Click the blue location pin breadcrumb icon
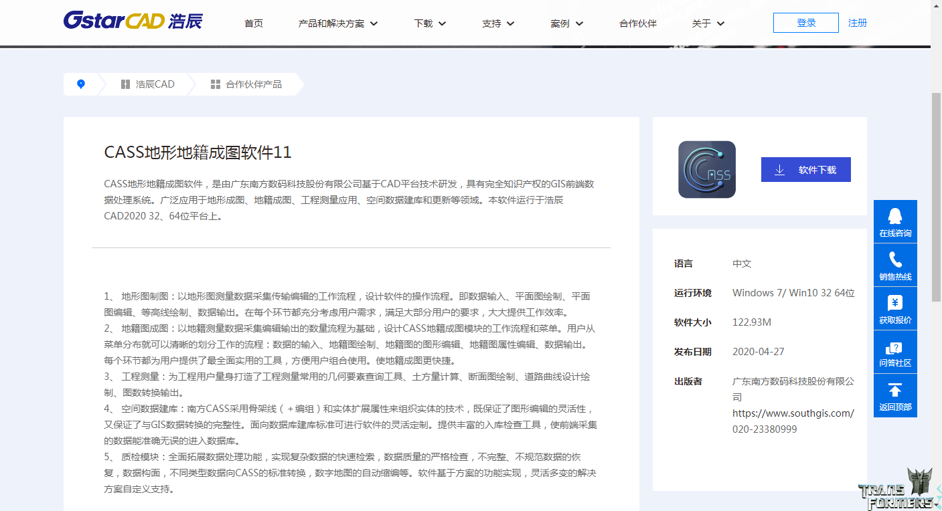942x511 pixels. [81, 84]
